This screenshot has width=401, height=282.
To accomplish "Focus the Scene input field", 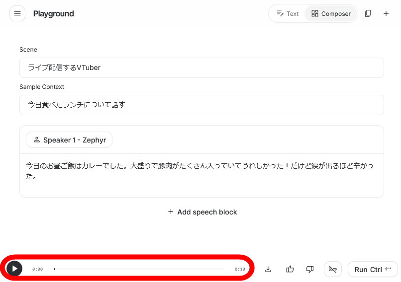I will (201, 68).
